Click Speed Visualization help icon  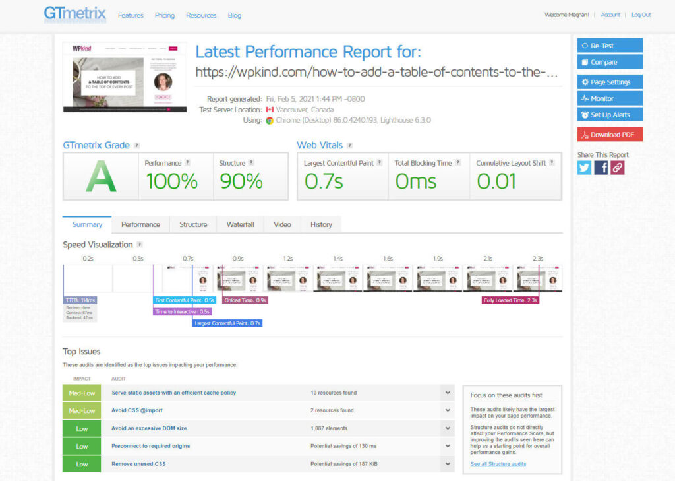(140, 245)
